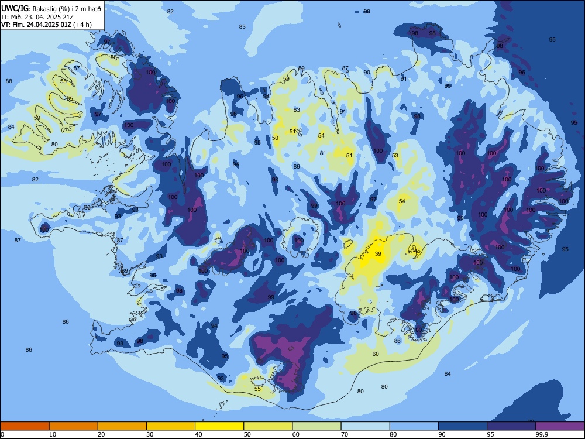
Task: Click the valid time line 'VT: Fim. 24.04.2025 01Z'
Action: [x=37, y=25]
